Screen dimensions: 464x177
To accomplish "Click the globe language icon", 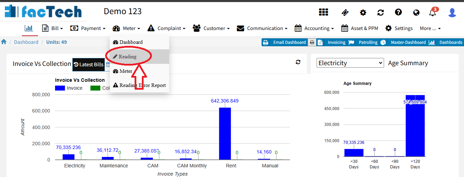I will click(x=416, y=12).
